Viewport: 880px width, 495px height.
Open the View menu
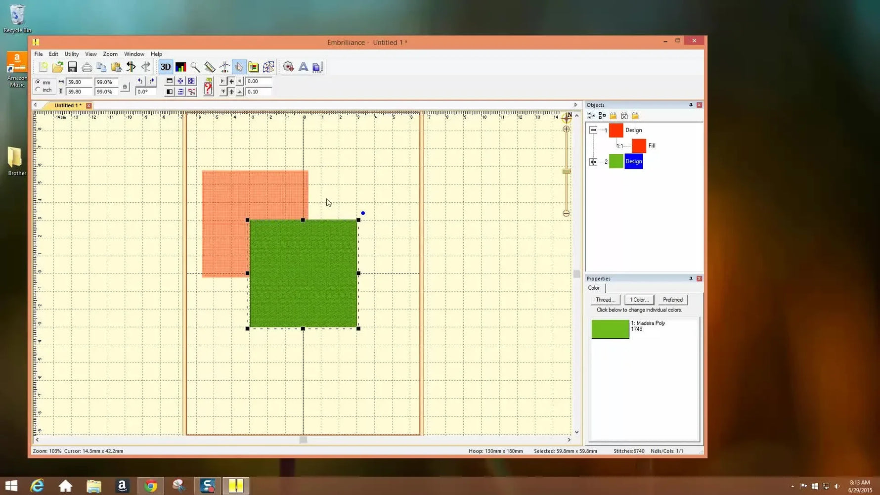(x=91, y=54)
